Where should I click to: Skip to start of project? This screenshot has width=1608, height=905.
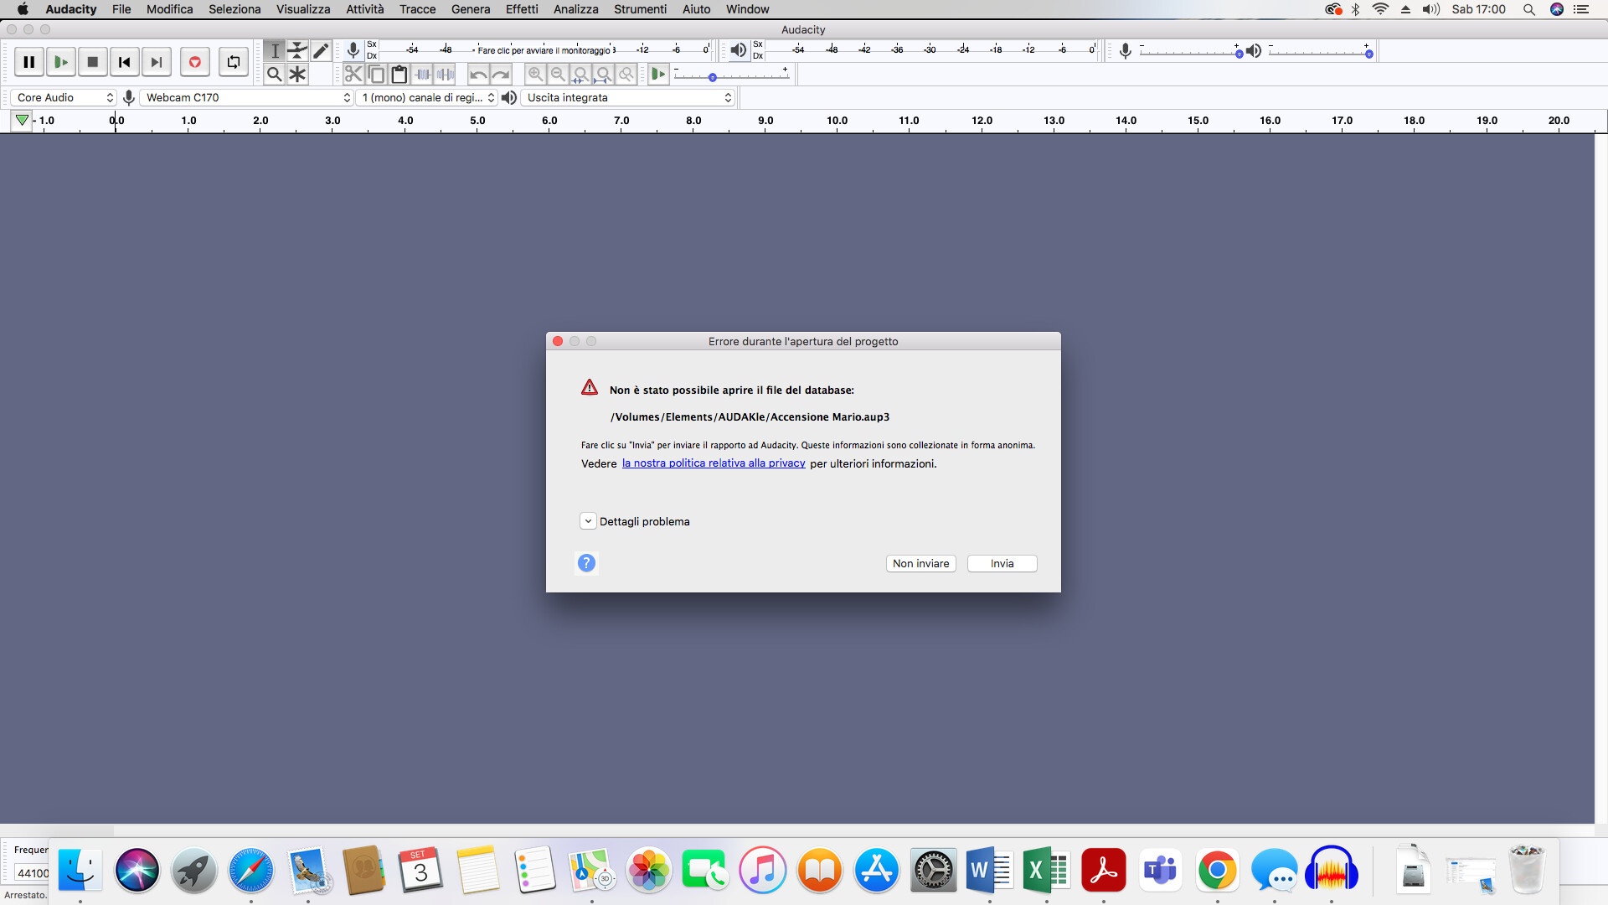click(x=125, y=62)
